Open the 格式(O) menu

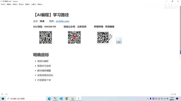[x=21, y=4]
